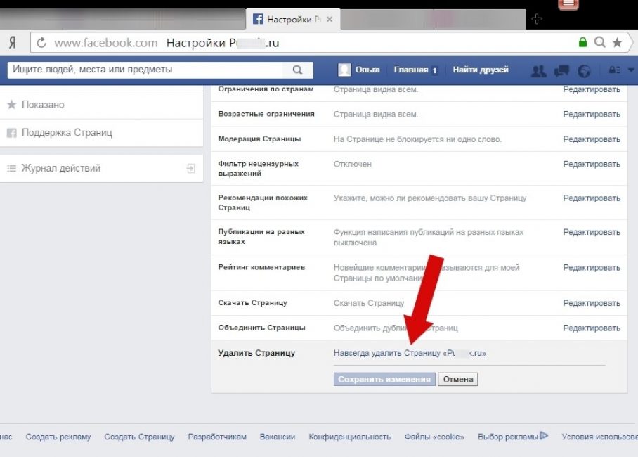Click the list icon beside Журнал действий
638x457 pixels.
[12, 168]
